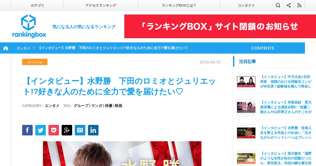The image size is (316, 166).
Task: Open the 深川麻衣 interview link
Action: pyautogui.click(x=286, y=158)
